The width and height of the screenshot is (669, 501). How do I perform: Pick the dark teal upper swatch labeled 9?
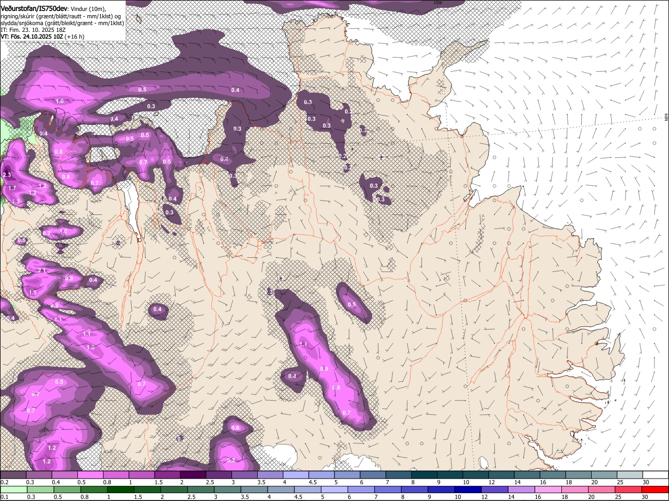[449, 475]
